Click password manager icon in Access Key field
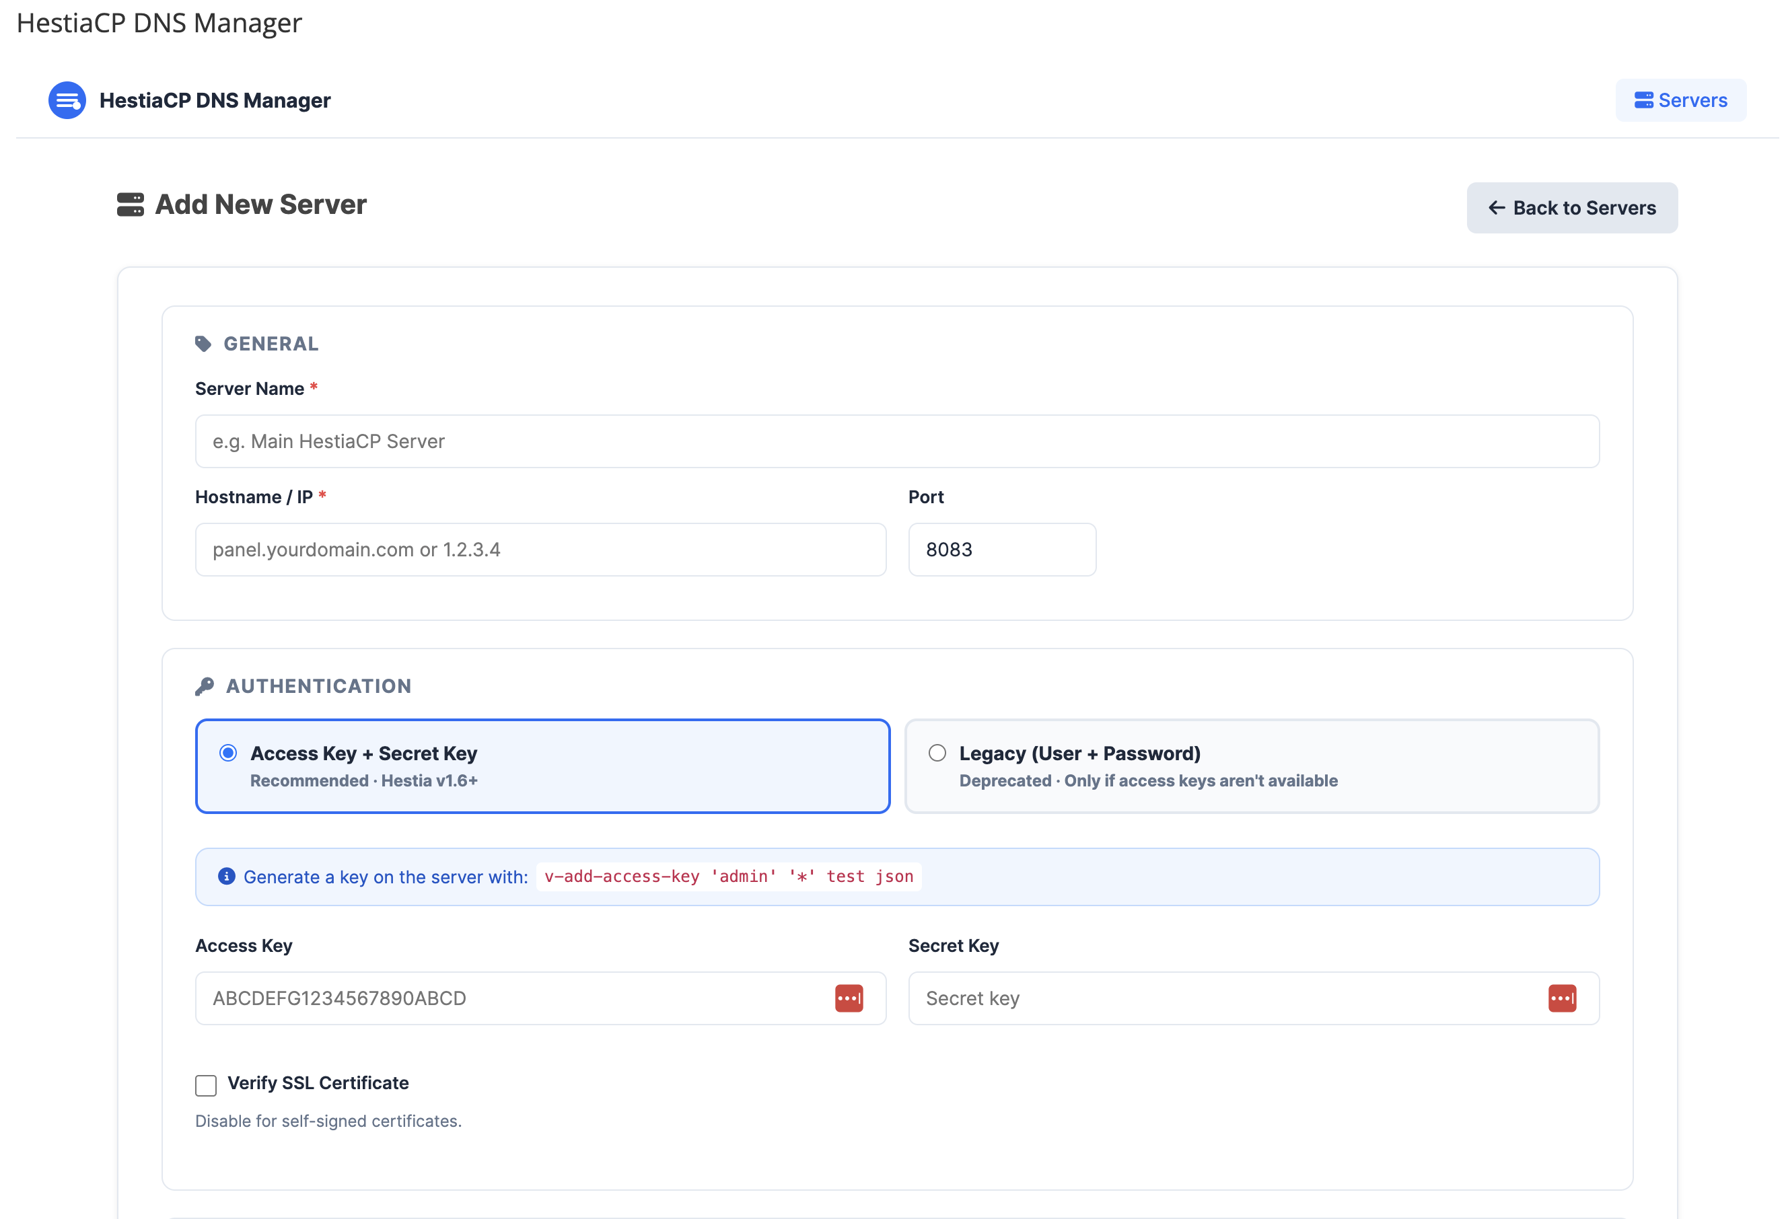 point(849,998)
